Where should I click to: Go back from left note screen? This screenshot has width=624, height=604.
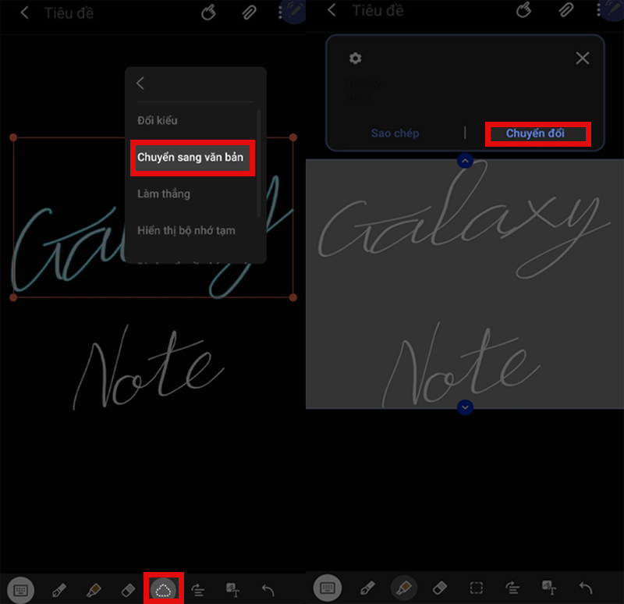25,13
